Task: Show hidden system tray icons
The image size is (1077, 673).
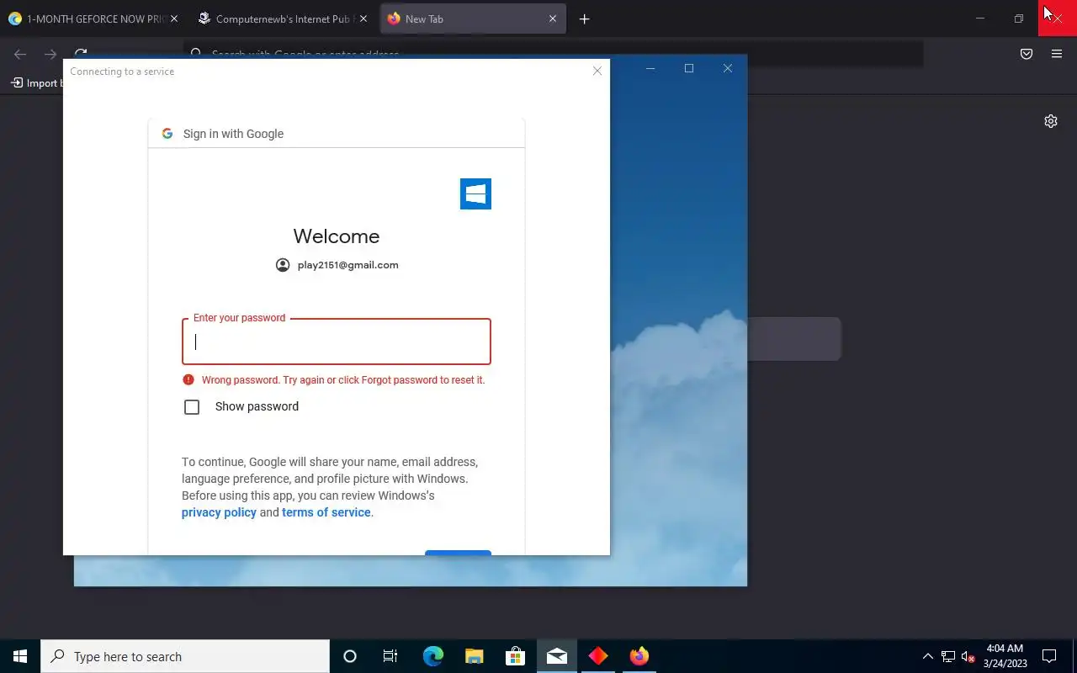Action: pyautogui.click(x=928, y=656)
